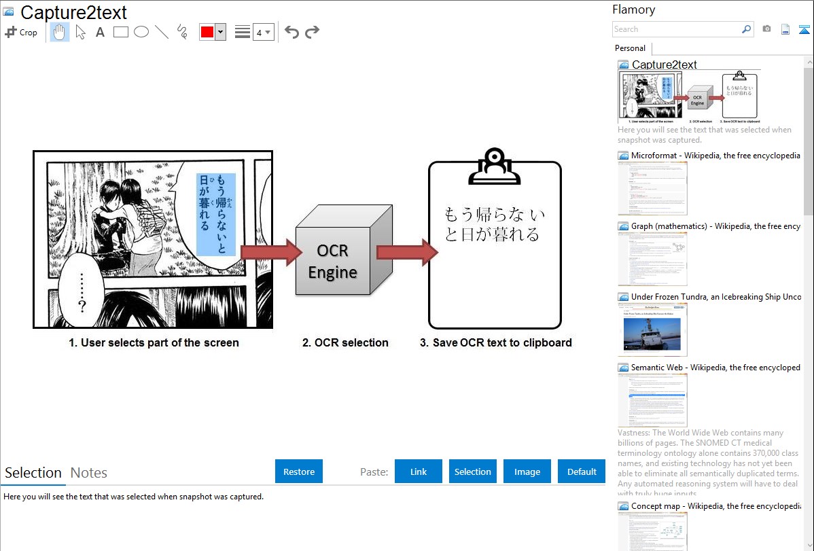Click the Capture2text app icon in title
814x551 pixels.
point(9,12)
